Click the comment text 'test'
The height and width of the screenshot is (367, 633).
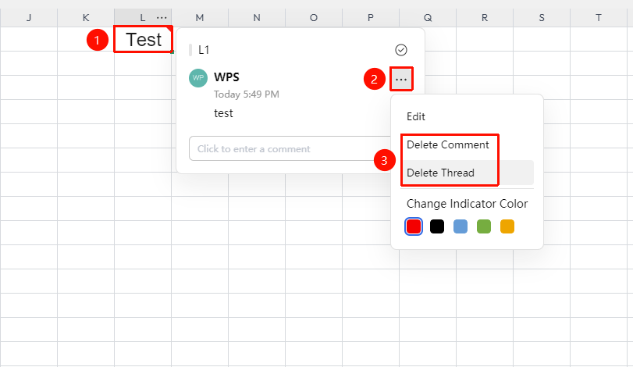tap(223, 113)
